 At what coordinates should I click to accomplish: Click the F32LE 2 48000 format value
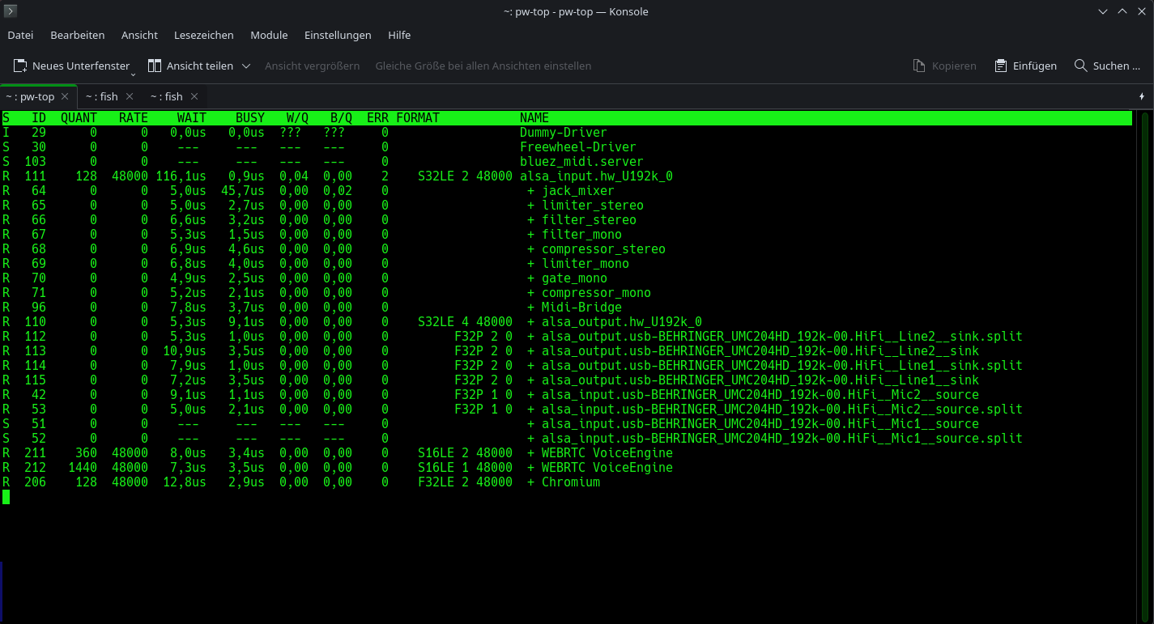465,482
